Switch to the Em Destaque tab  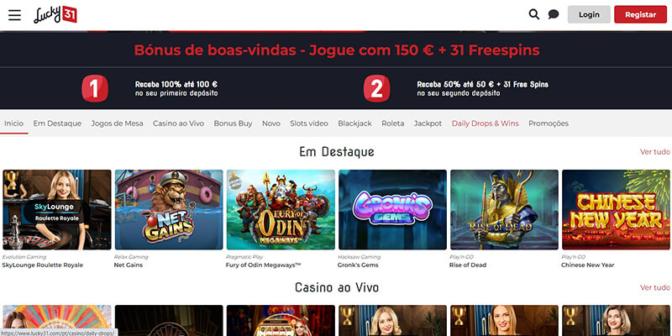[57, 123]
